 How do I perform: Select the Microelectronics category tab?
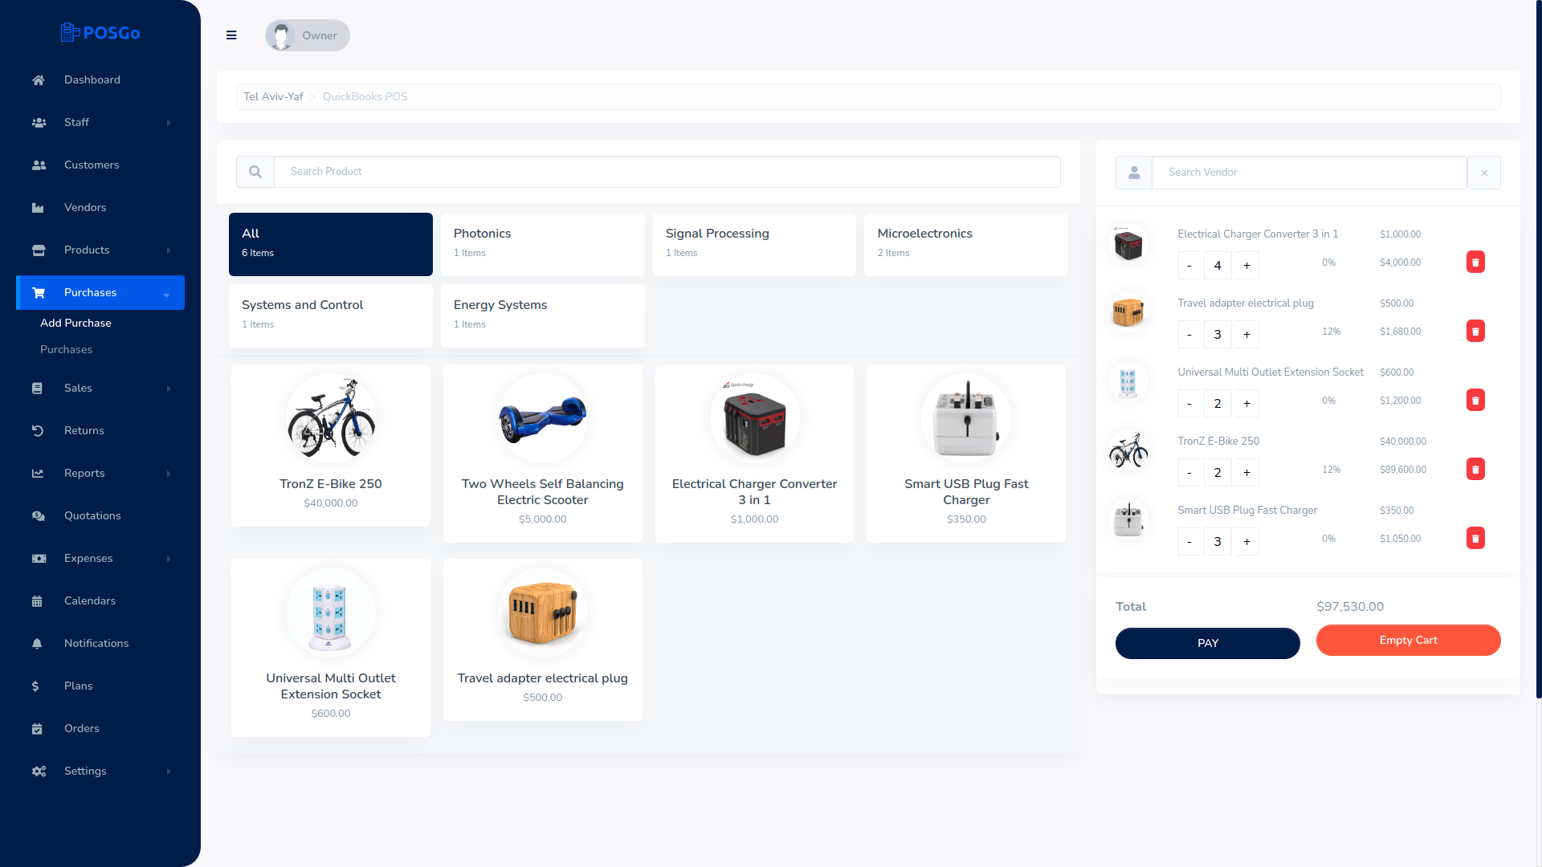pyautogui.click(x=966, y=243)
